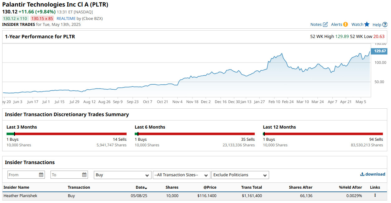Click the Watch star icon

point(367,24)
